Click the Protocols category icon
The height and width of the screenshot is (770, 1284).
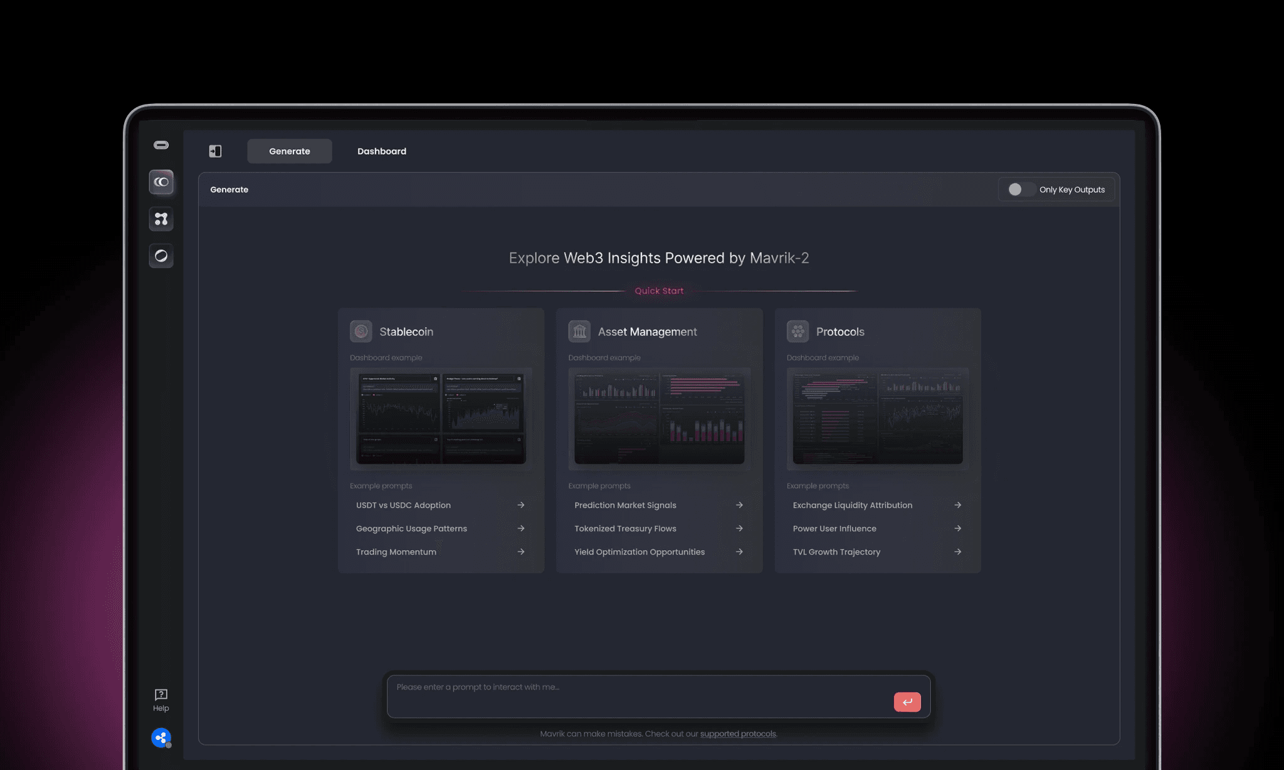(797, 331)
